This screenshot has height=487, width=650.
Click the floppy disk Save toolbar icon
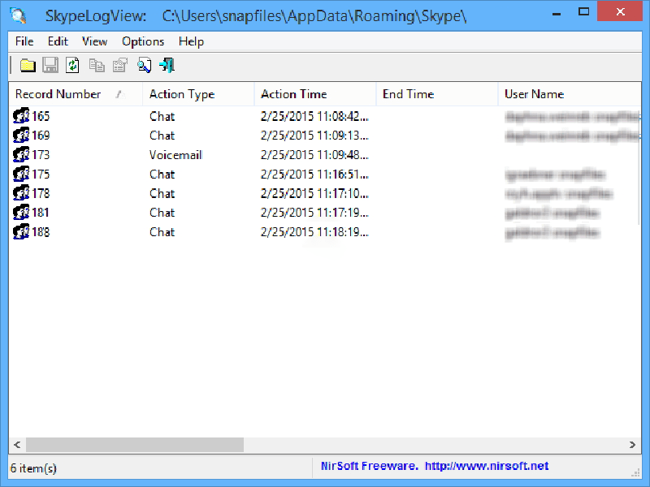pos(50,66)
